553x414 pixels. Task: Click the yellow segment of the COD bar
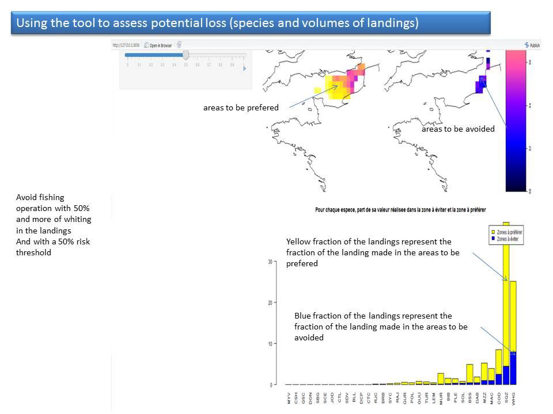[x=499, y=362]
